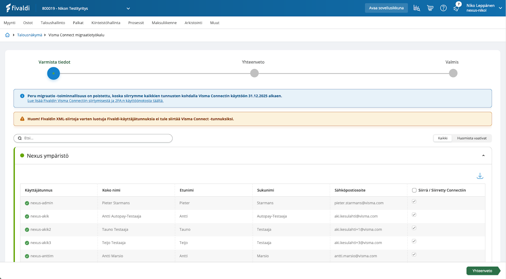Toggle the transfer checkbox for nexus-akik
Screen dimensions: 506x279
click(x=414, y=215)
